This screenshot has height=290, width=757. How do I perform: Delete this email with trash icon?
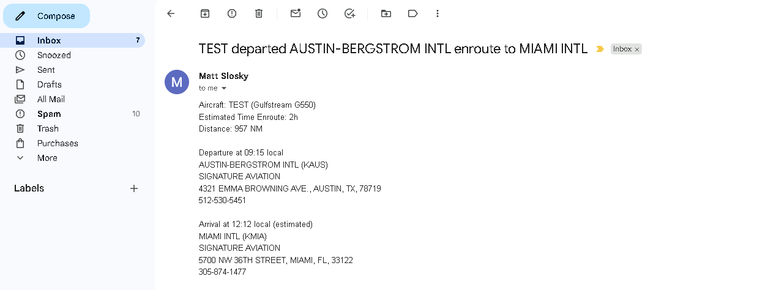pos(259,13)
